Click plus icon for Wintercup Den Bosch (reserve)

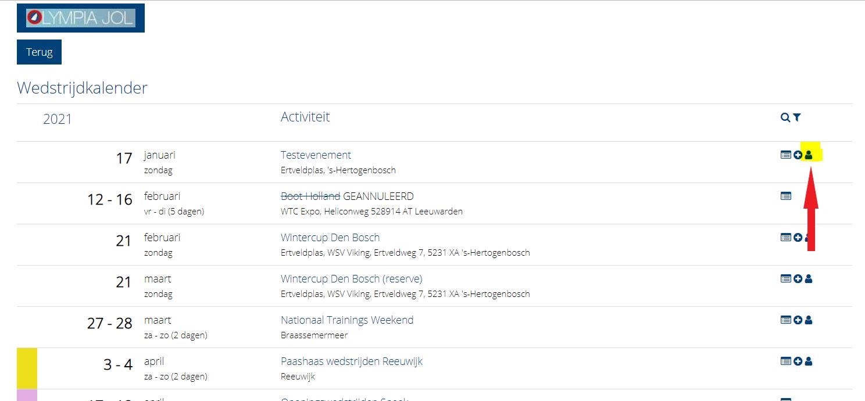tap(798, 279)
